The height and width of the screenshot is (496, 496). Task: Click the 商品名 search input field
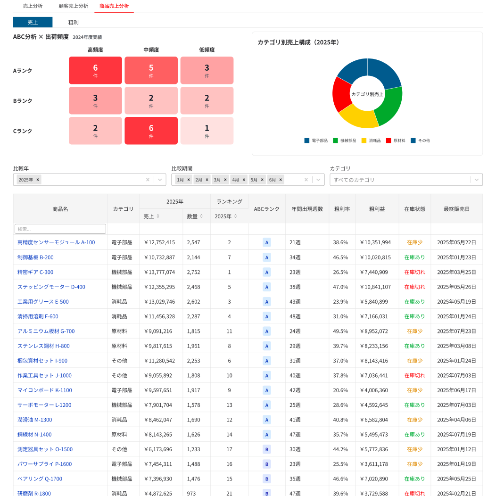[60, 229]
